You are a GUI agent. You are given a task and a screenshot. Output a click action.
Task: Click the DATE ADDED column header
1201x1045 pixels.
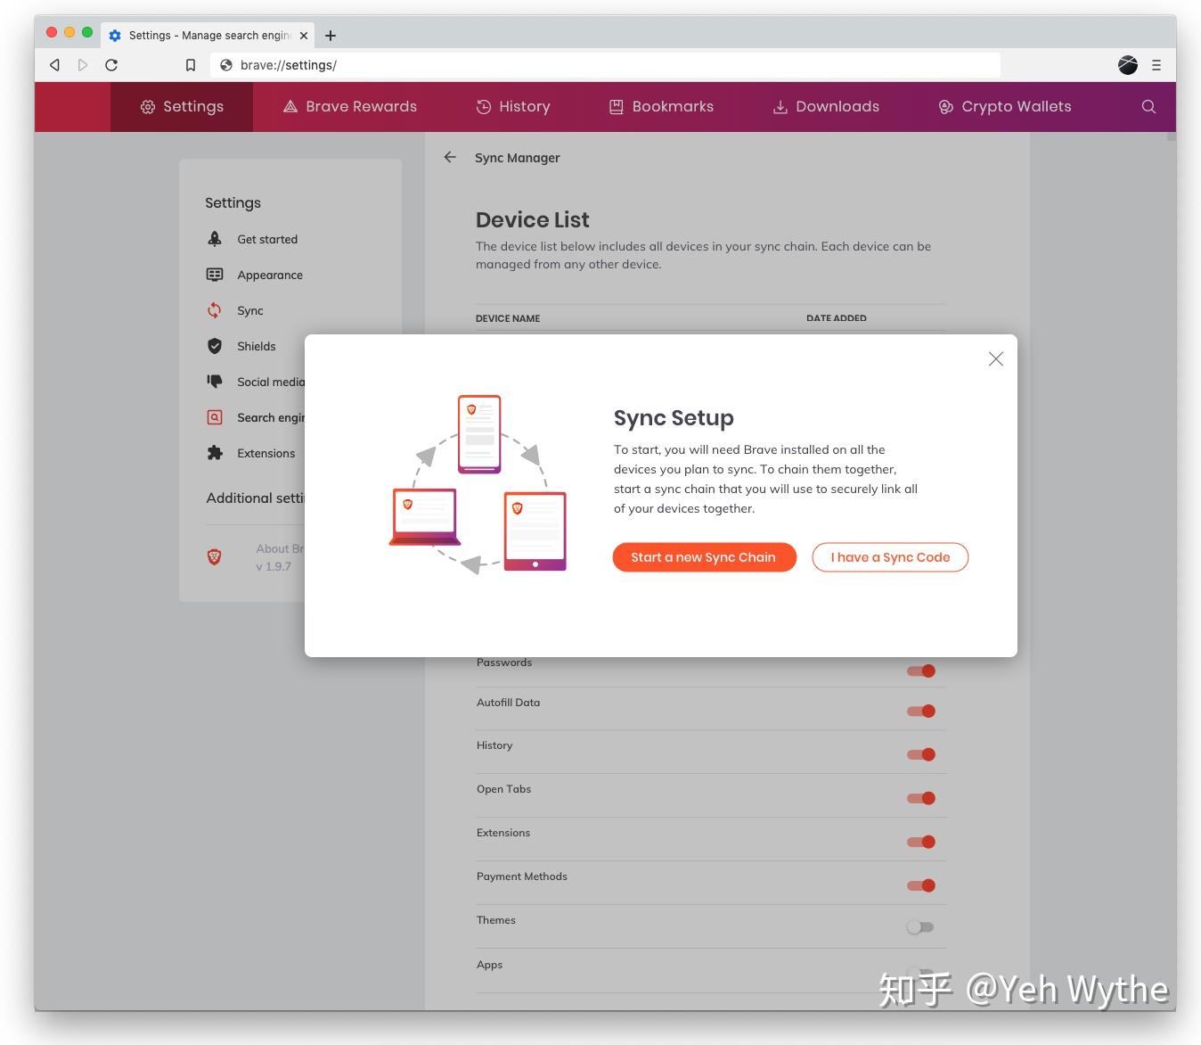click(x=836, y=318)
